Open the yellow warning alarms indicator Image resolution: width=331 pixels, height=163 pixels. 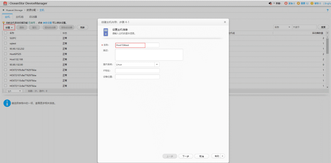coord(312,3)
